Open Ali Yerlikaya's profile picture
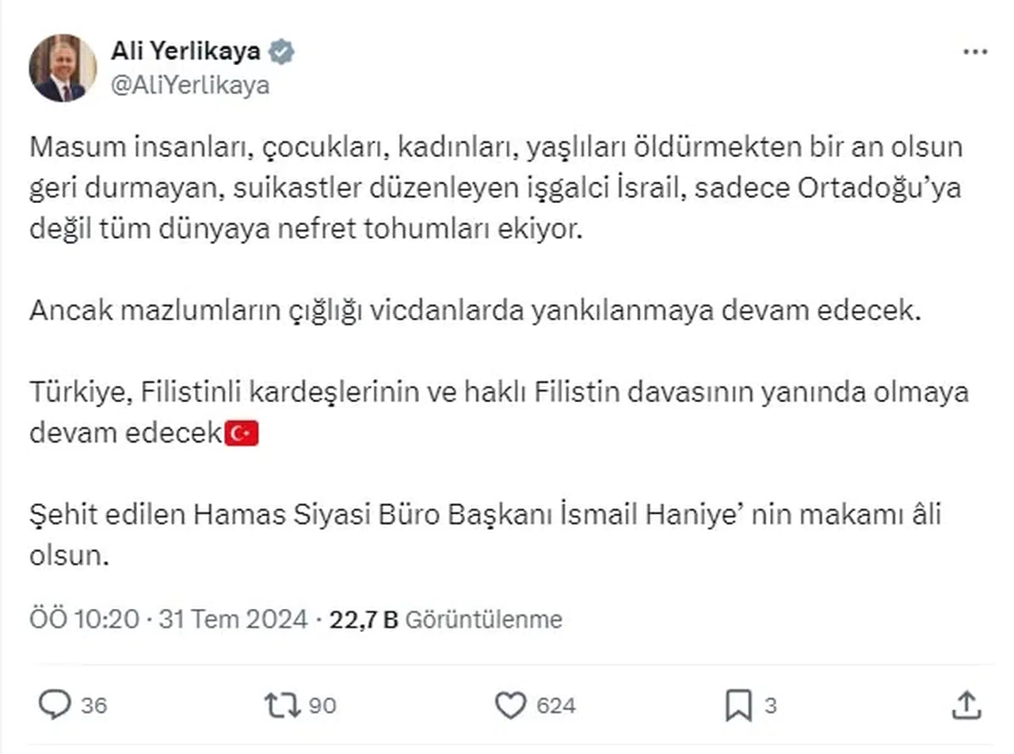The width and height of the screenshot is (1014, 754). click(x=63, y=68)
